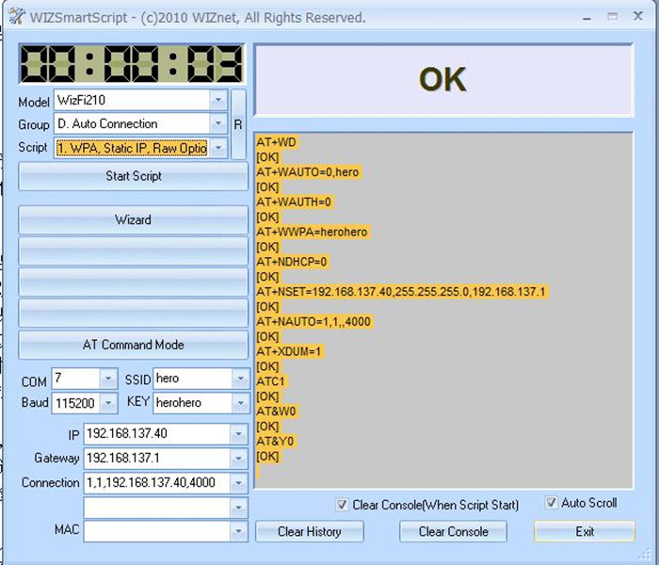Click the Start Script button
659x565 pixels.
click(x=134, y=176)
